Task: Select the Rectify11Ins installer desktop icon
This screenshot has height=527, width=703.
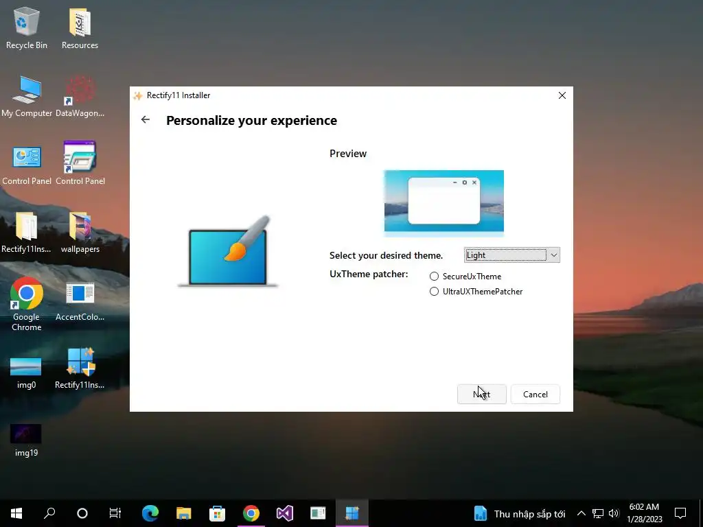Action: tap(80, 368)
